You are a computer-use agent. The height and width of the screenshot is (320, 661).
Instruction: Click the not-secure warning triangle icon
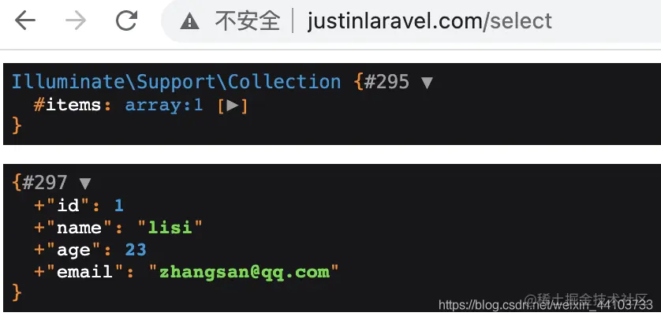point(189,20)
